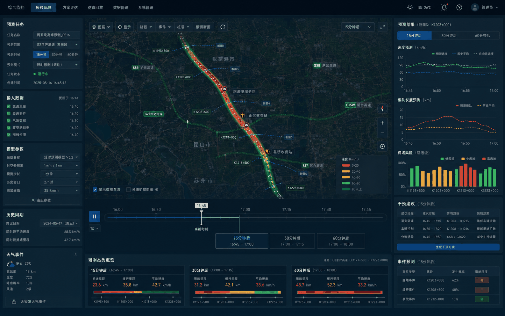Pause the timeline playback
Screen dimensions: 505x316
click(x=95, y=216)
